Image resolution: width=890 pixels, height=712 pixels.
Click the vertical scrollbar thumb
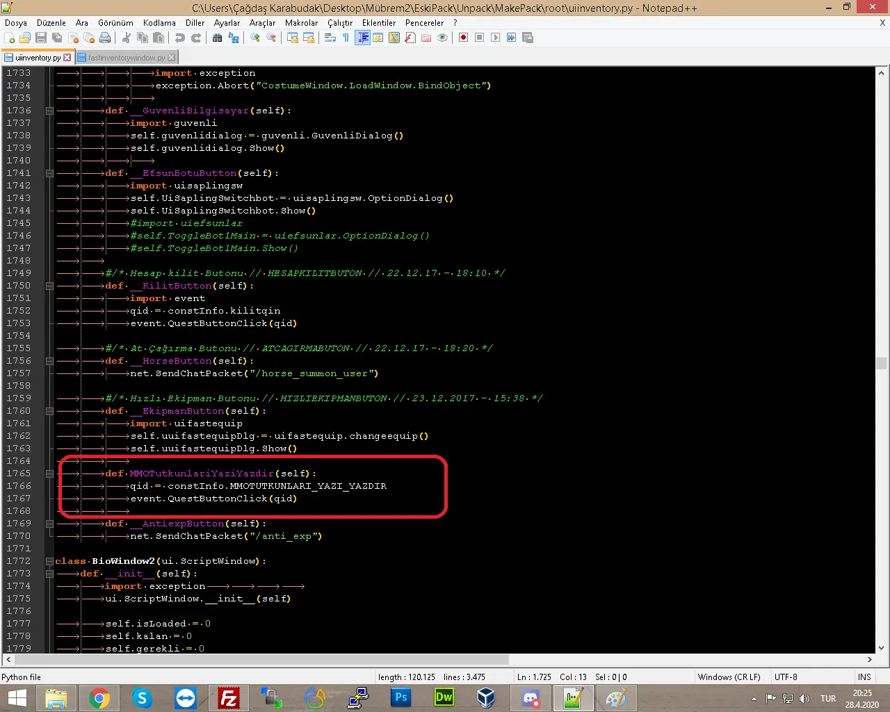tap(882, 363)
